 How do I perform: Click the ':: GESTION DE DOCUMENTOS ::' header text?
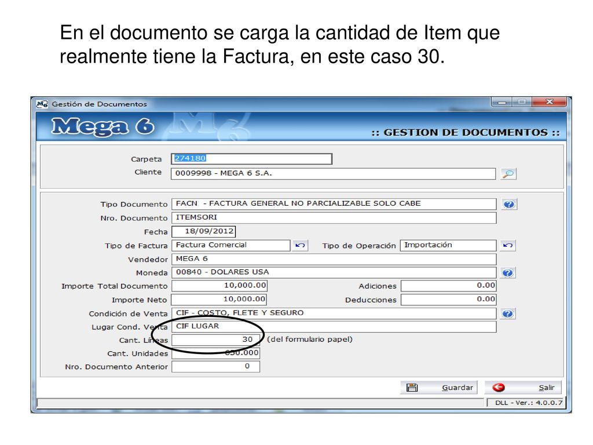tap(465, 133)
